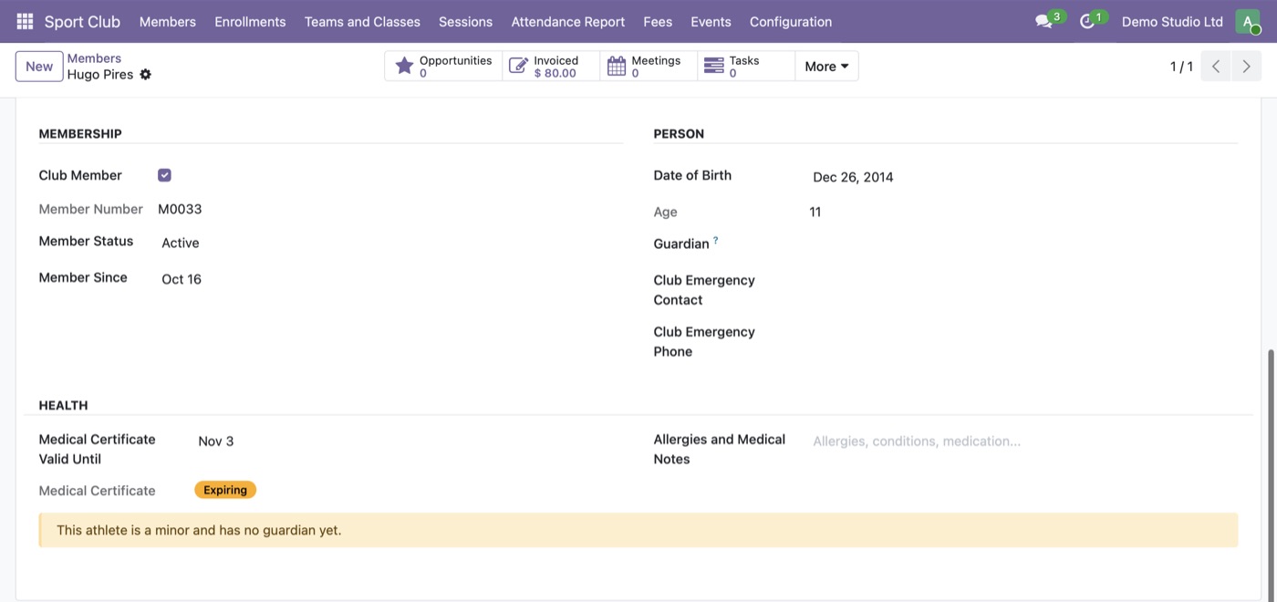Image resolution: width=1277 pixels, height=602 pixels.
Task: Open the Attendance Report menu
Action: pyautogui.click(x=568, y=21)
